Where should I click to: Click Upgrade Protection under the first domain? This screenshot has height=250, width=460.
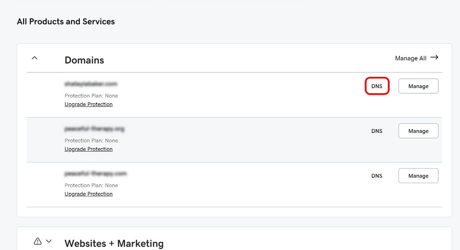[88, 104]
